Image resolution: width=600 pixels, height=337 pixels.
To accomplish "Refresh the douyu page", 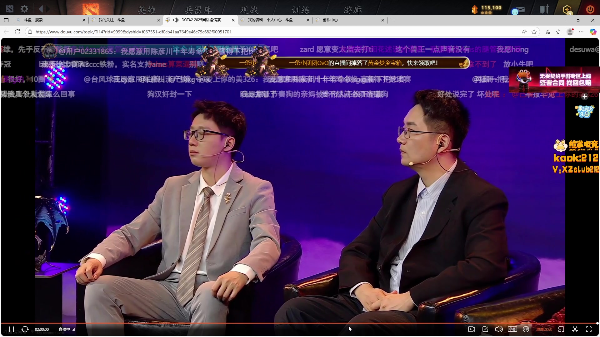I will 17,32.
